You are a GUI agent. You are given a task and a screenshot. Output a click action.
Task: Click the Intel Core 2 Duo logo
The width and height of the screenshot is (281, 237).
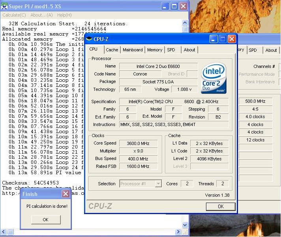click(214, 78)
